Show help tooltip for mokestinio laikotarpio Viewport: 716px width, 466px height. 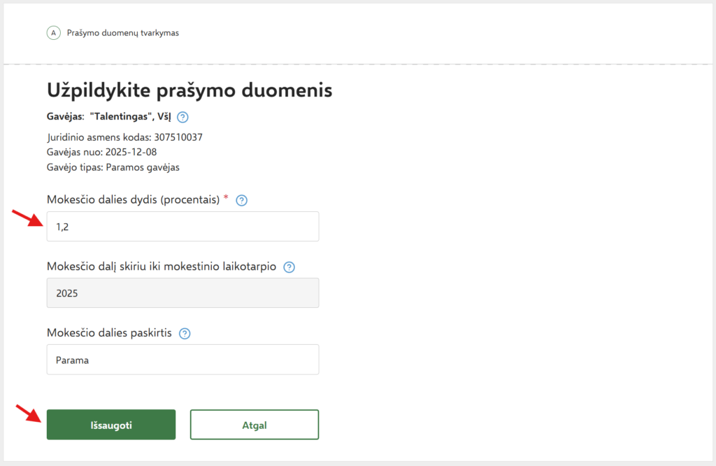pyautogui.click(x=289, y=267)
